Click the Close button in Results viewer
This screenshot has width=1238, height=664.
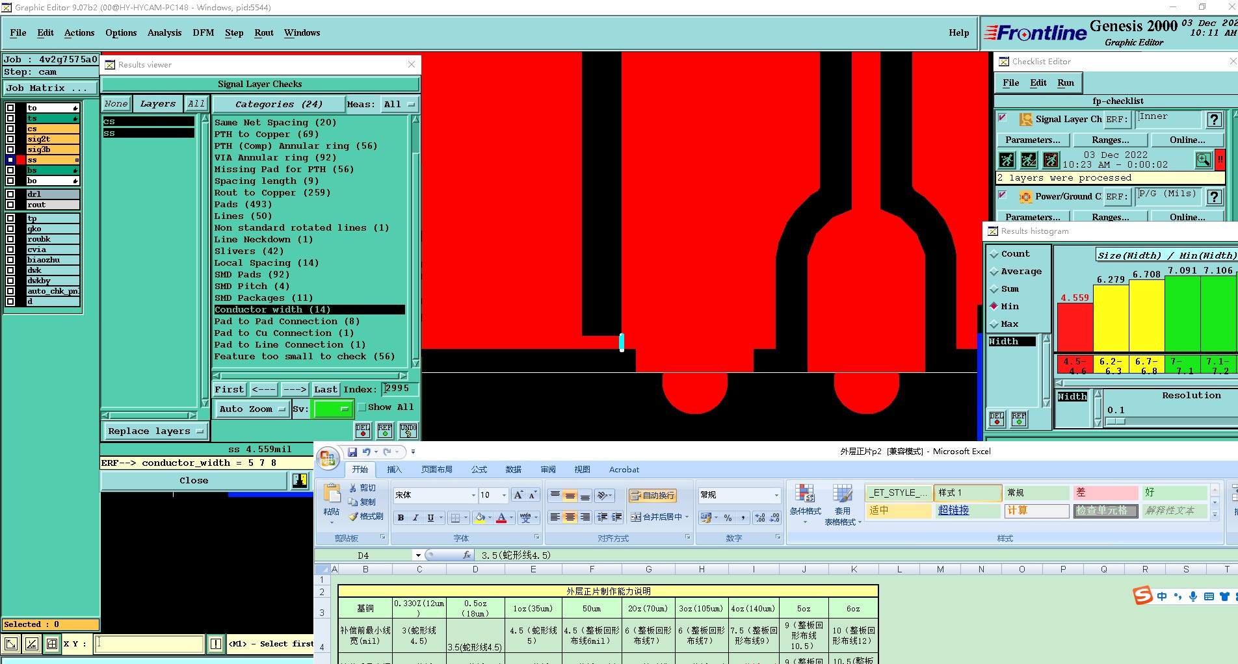pos(194,481)
